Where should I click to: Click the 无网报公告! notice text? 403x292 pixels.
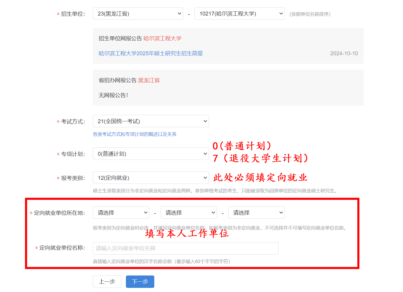tap(113, 95)
